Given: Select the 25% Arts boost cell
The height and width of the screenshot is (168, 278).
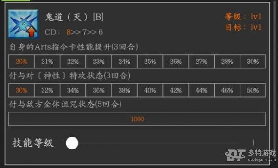Looking at the screenshot, I should (150, 62).
